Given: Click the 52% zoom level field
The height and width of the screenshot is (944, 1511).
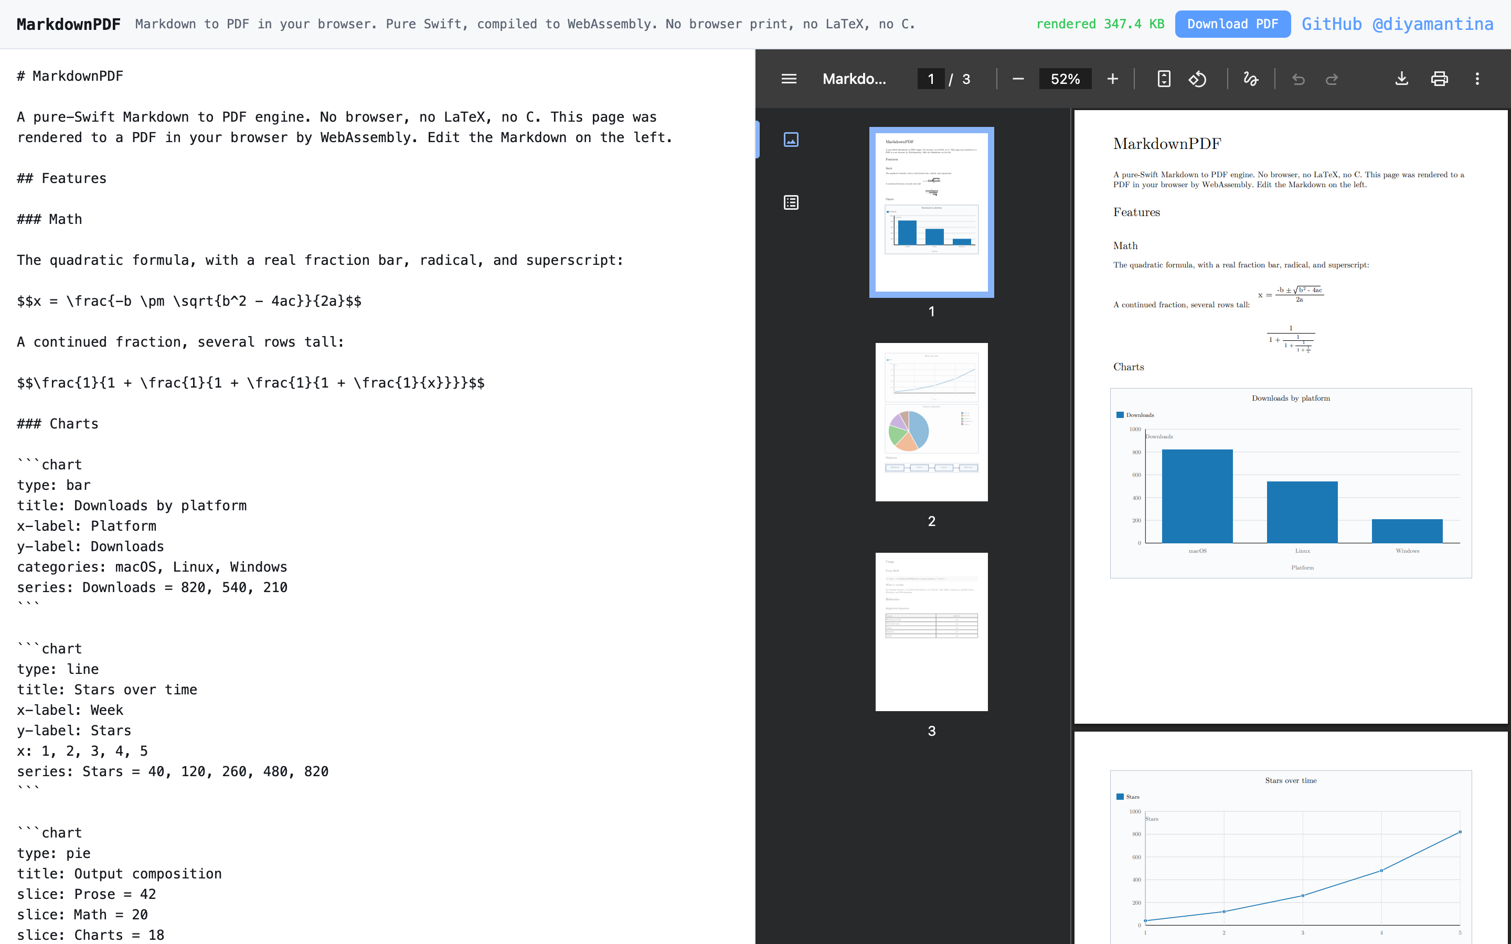Looking at the screenshot, I should tap(1065, 79).
